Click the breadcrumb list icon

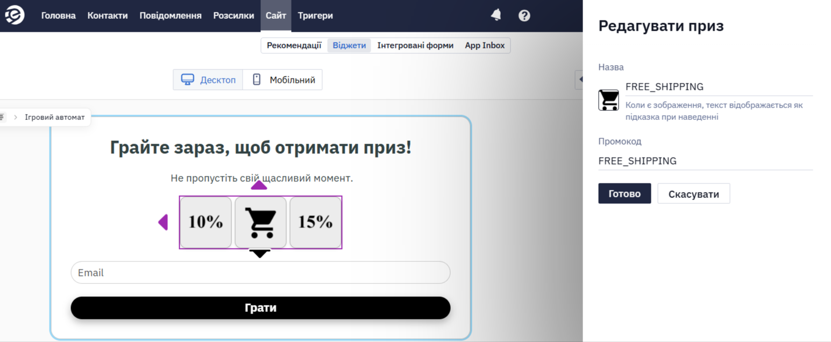2,117
